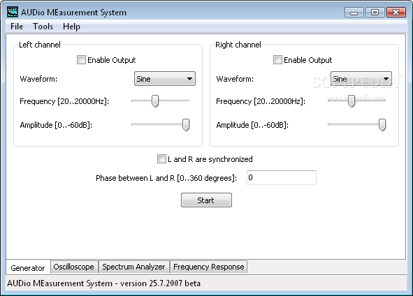Click the Right channel 'Amplitude [0..-60dB]:' label
This screenshot has height=296, width=413.
pyautogui.click(x=252, y=125)
